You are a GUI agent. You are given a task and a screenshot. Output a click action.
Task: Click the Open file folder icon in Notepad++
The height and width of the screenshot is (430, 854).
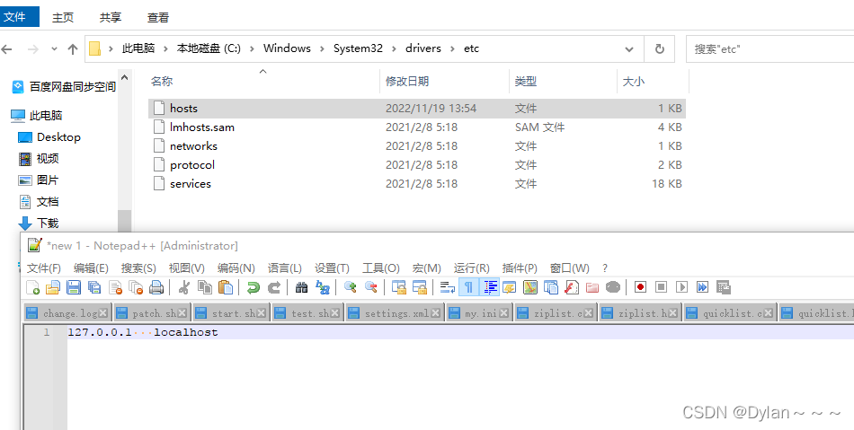53,287
